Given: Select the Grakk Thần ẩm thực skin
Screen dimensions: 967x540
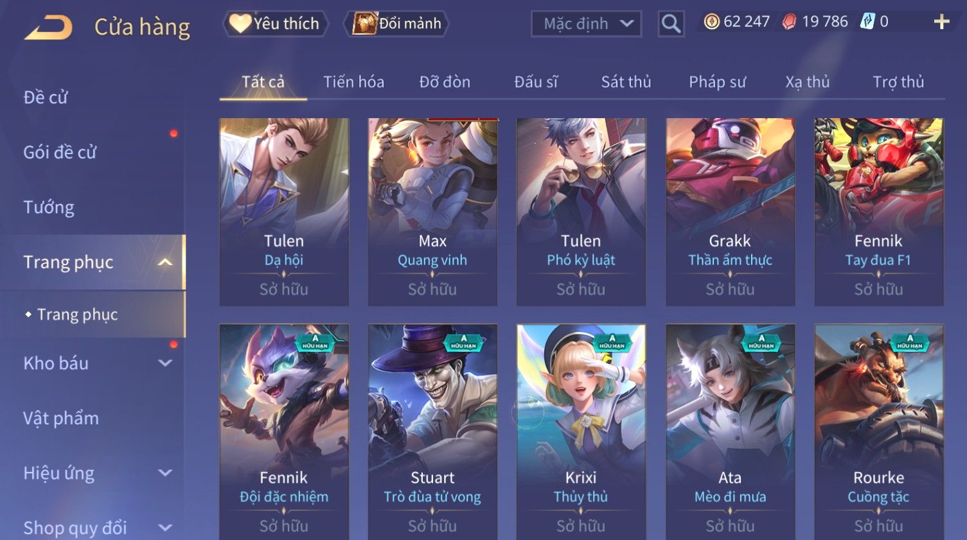Looking at the screenshot, I should click(x=730, y=212).
